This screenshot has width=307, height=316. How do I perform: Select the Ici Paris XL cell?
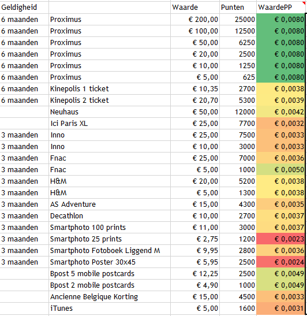tap(110, 123)
